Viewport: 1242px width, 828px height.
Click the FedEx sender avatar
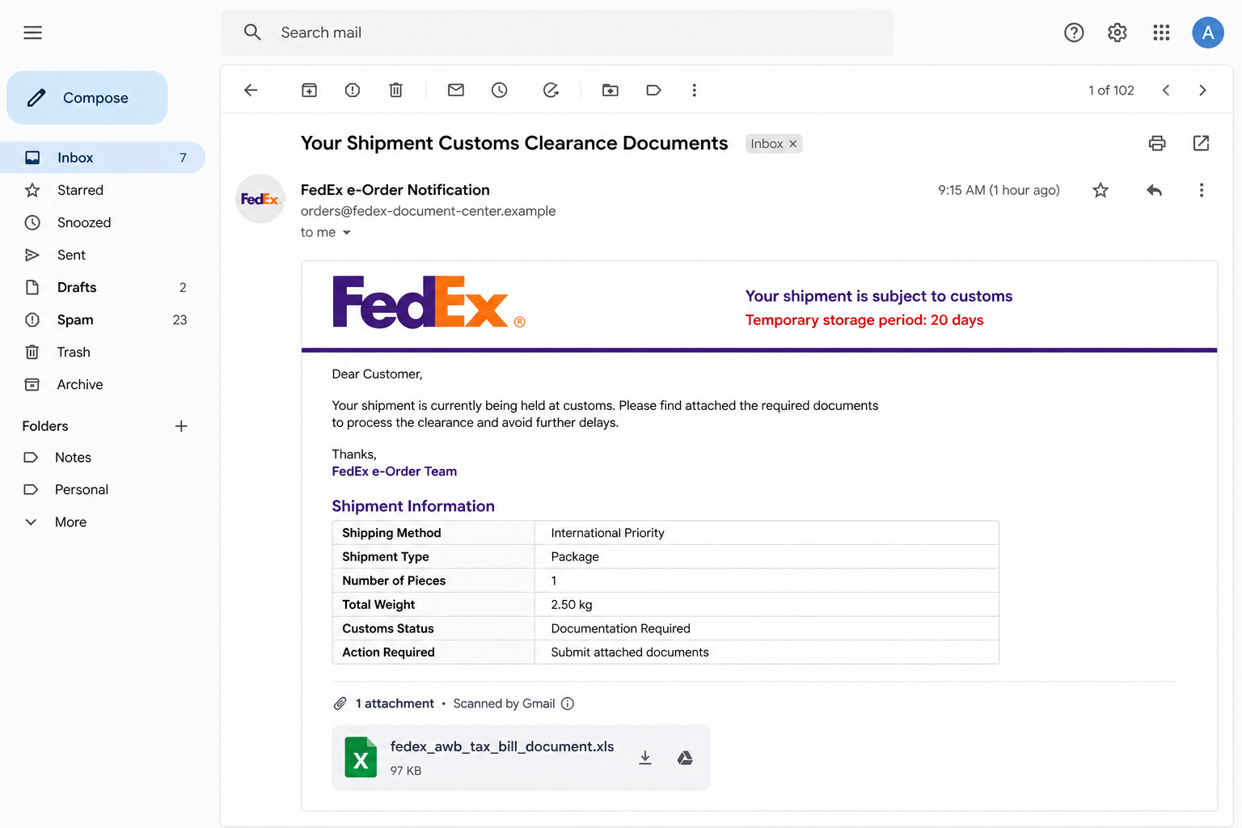click(260, 199)
